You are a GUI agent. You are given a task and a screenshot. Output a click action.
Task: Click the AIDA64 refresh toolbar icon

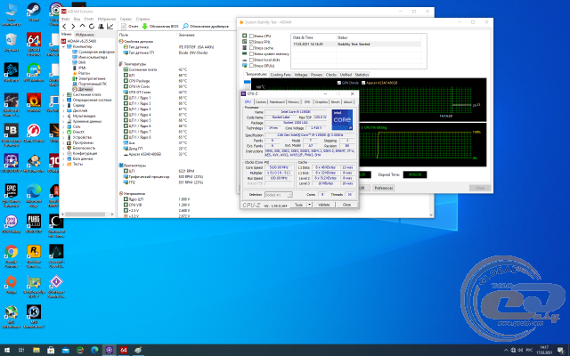[x=92, y=27]
